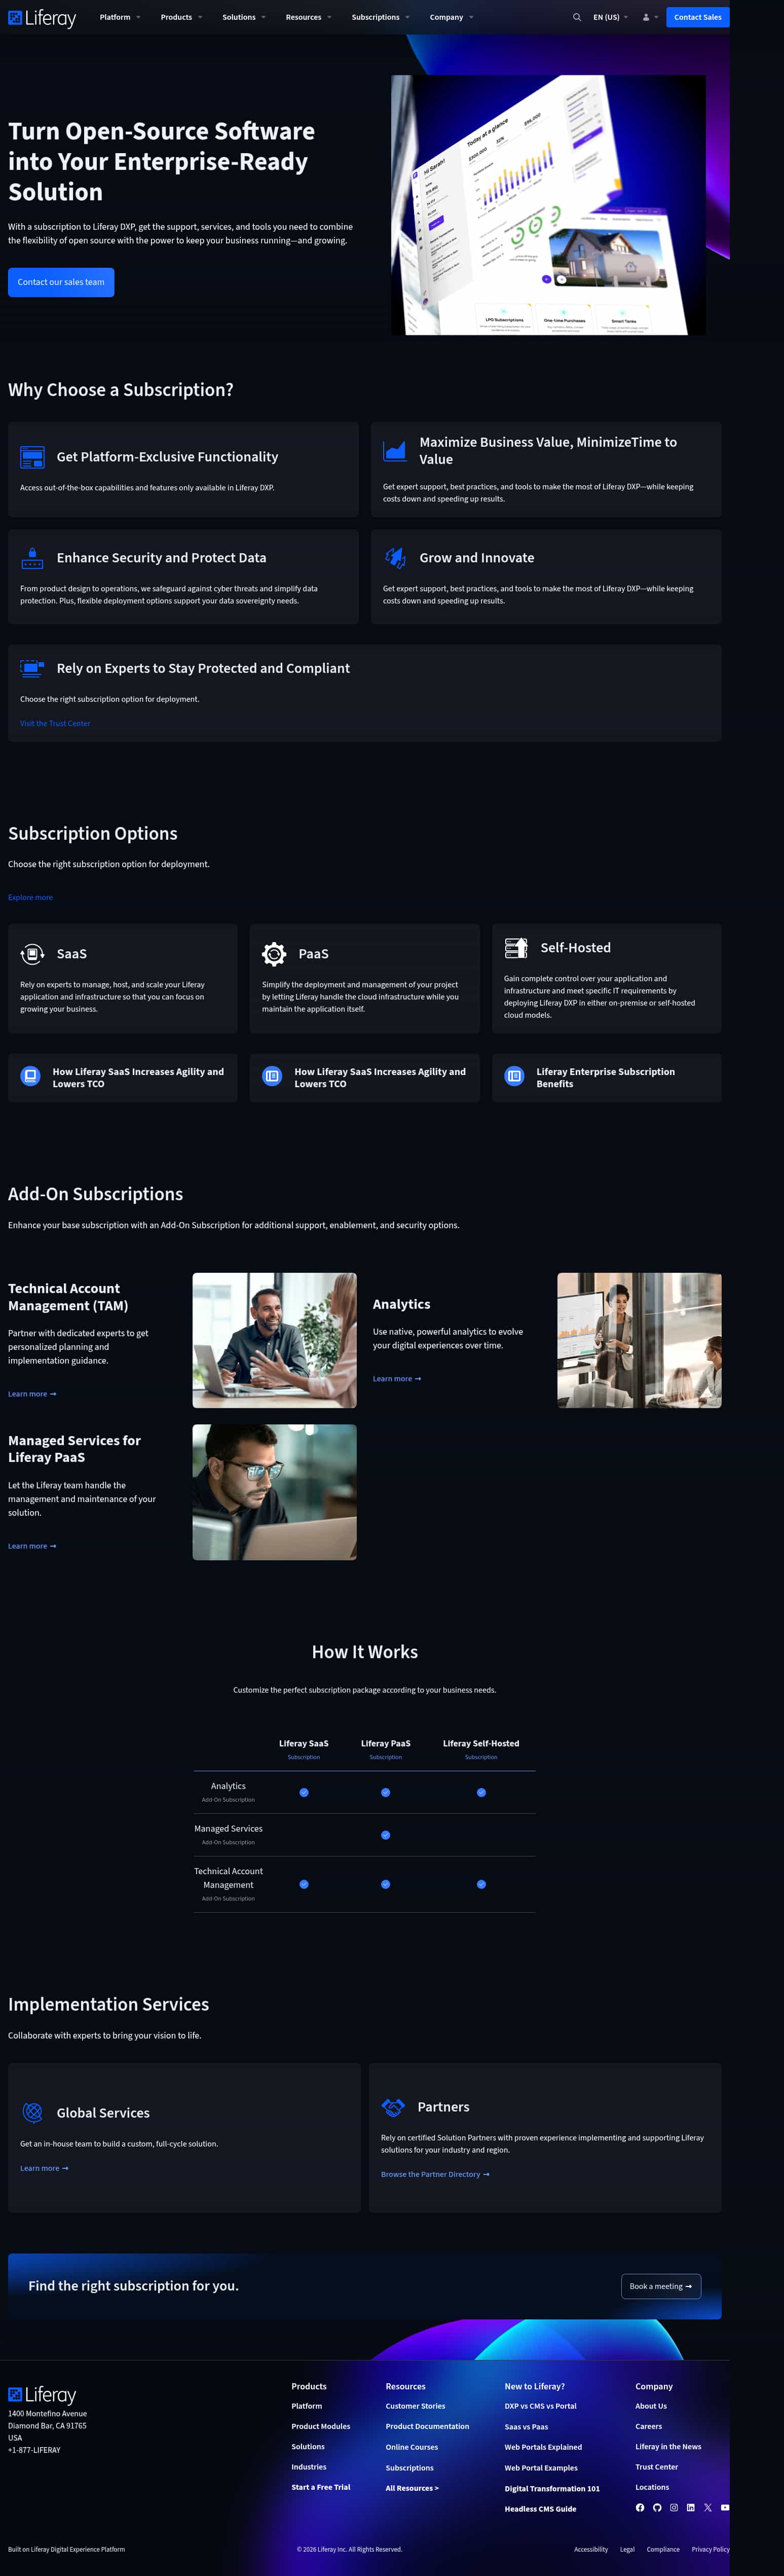Click the SaaS option icon
This screenshot has height=2576, width=784.
[x=32, y=954]
